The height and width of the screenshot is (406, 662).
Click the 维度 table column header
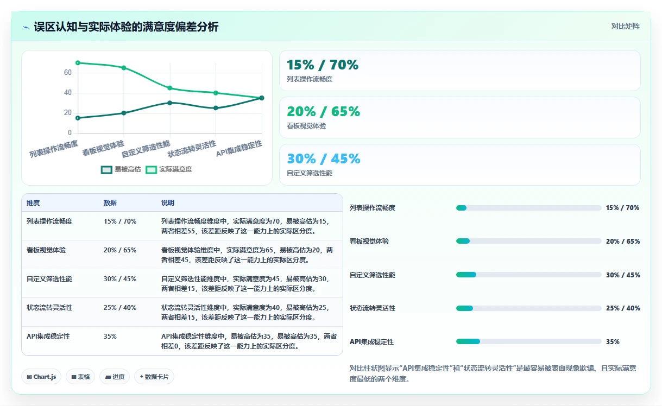[x=33, y=203]
